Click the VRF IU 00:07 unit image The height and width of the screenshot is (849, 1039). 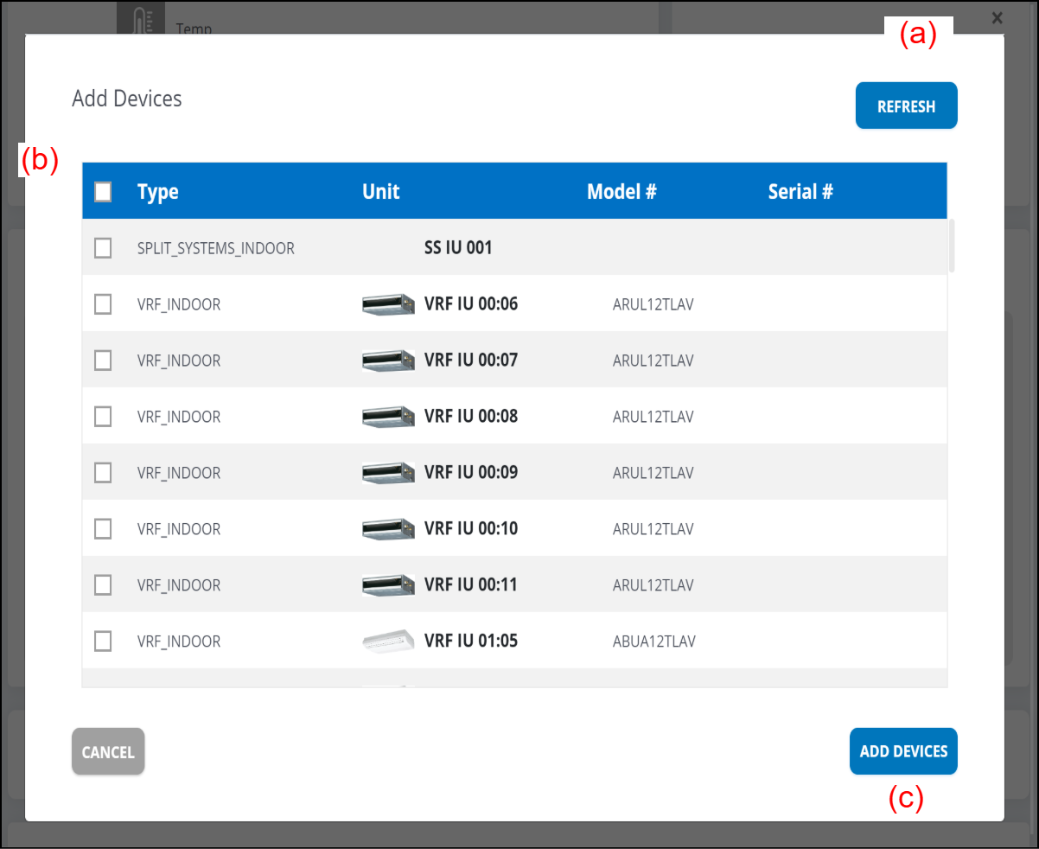(388, 361)
